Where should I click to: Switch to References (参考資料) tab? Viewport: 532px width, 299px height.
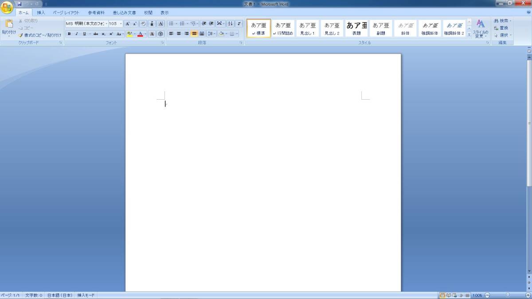96,13
